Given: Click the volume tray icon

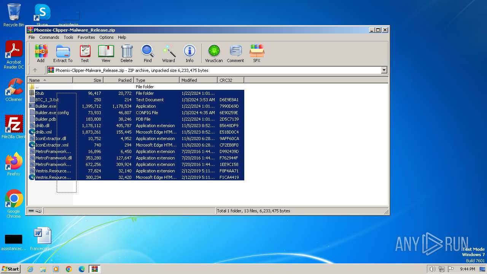Looking at the screenshot, I should click(432, 269).
